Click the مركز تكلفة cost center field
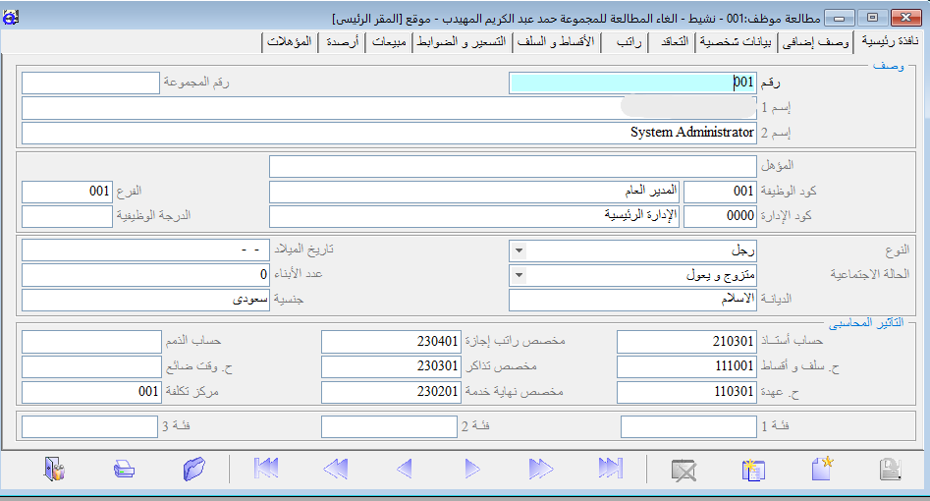Screen dimensions: 930x501 pyautogui.click(x=90, y=393)
